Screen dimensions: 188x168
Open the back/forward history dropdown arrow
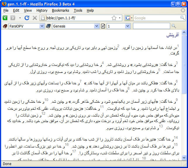pyautogui.click(x=20, y=18)
